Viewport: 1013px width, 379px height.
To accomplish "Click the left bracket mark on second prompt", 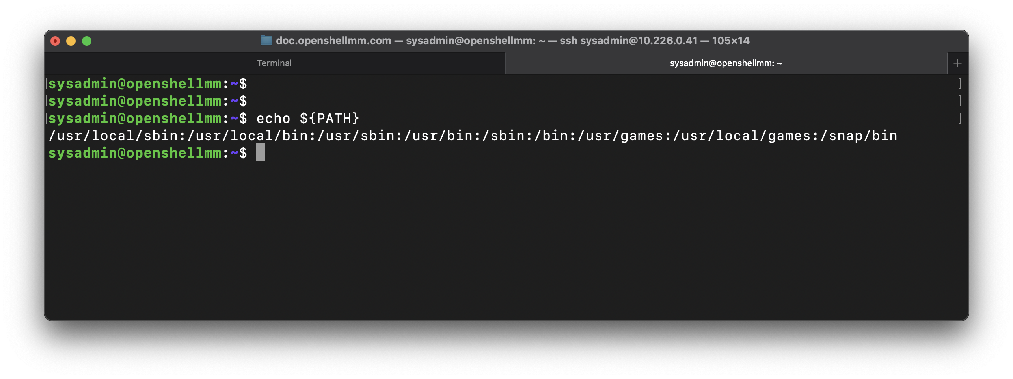I will [x=47, y=101].
